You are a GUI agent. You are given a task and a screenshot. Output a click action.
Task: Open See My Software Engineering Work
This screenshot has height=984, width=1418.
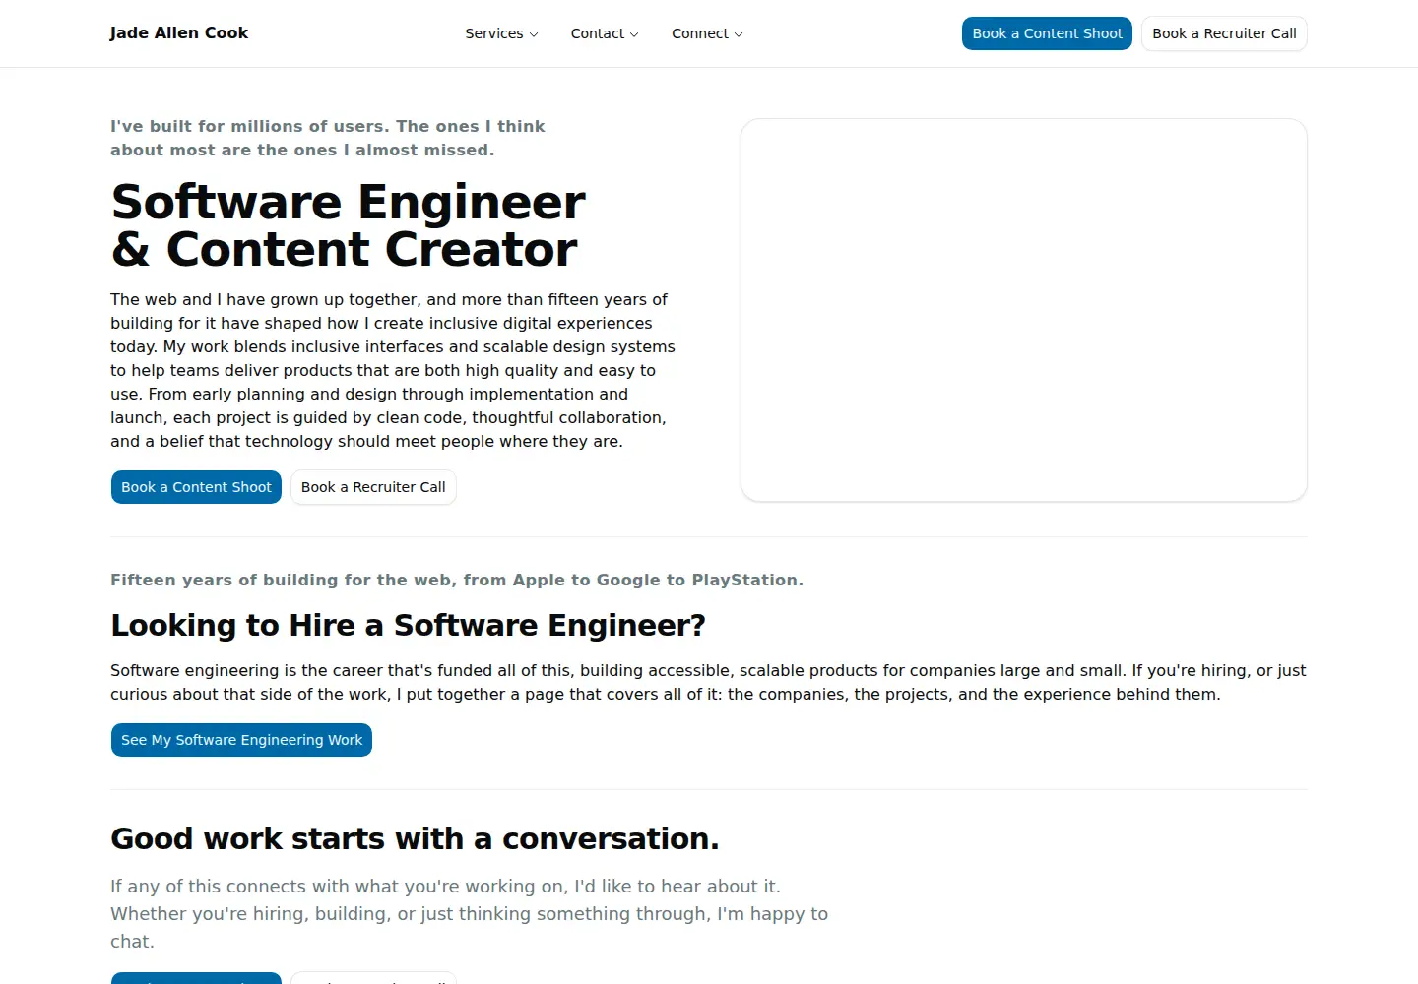pyautogui.click(x=241, y=740)
